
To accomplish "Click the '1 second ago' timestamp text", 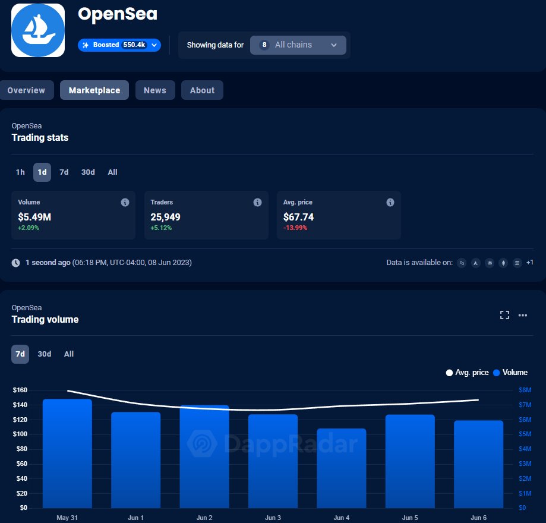I will click(x=48, y=262).
